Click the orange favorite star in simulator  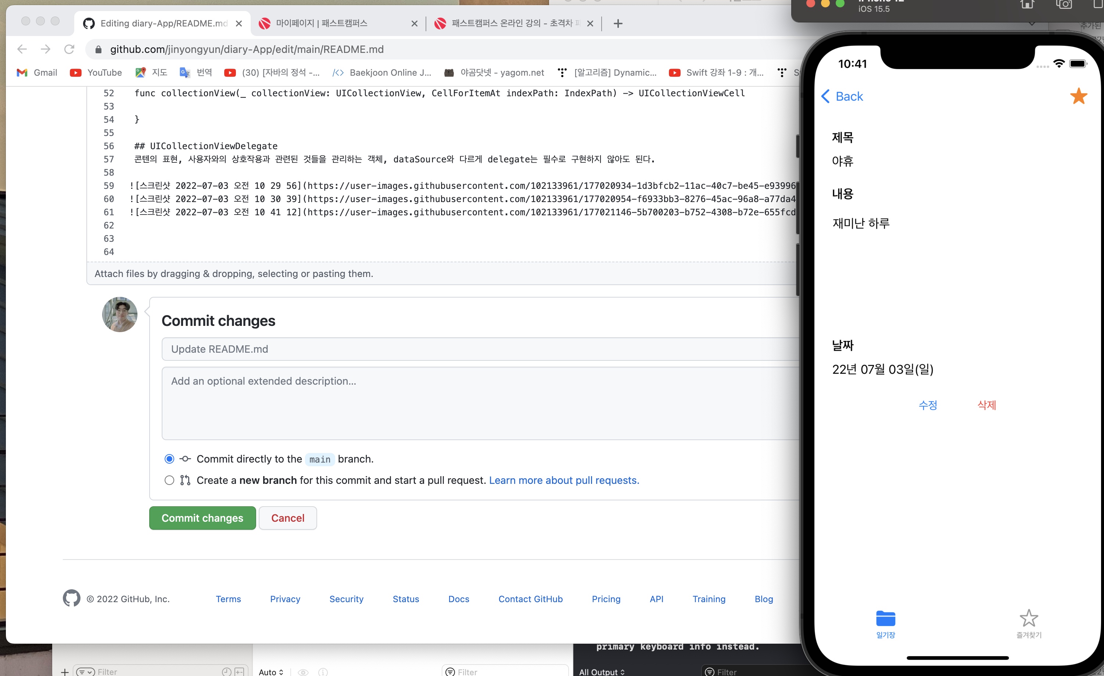[x=1078, y=96]
